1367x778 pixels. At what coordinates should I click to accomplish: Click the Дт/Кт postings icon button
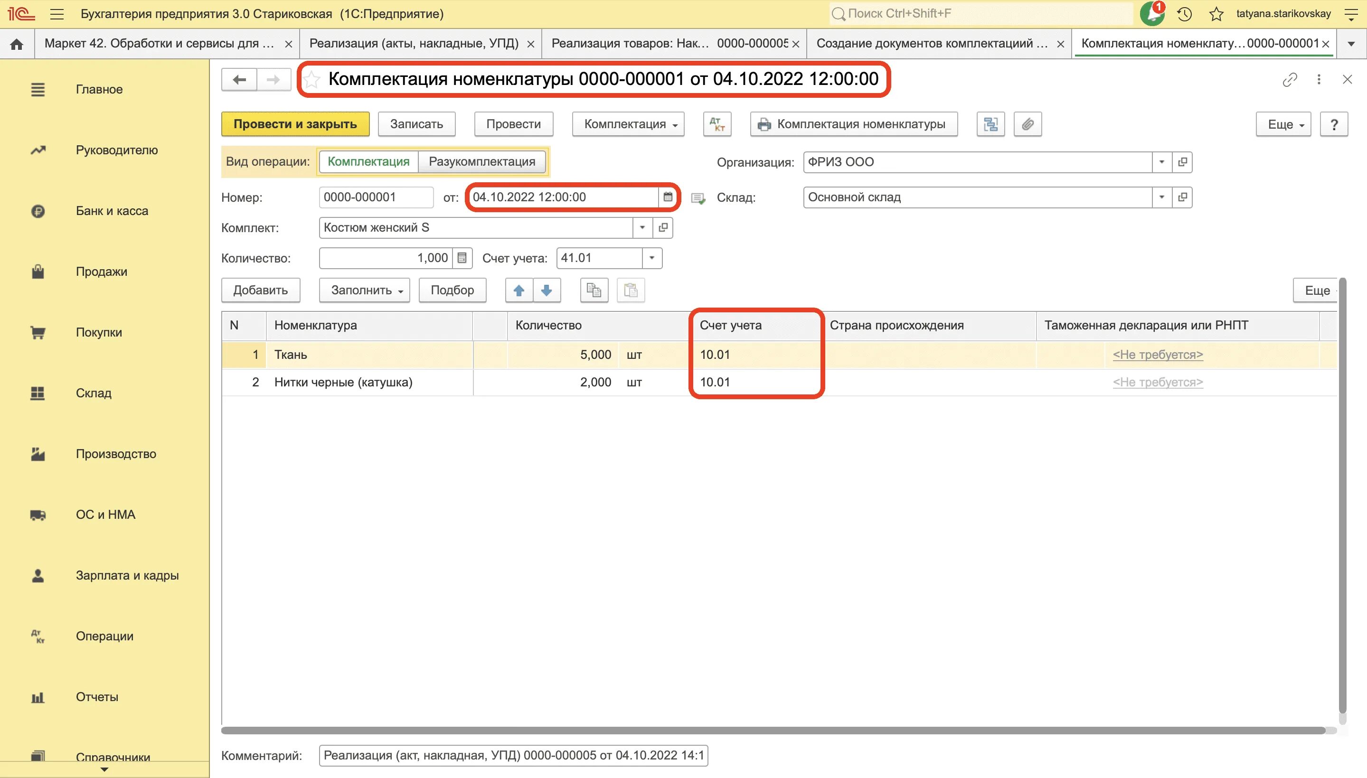point(717,124)
